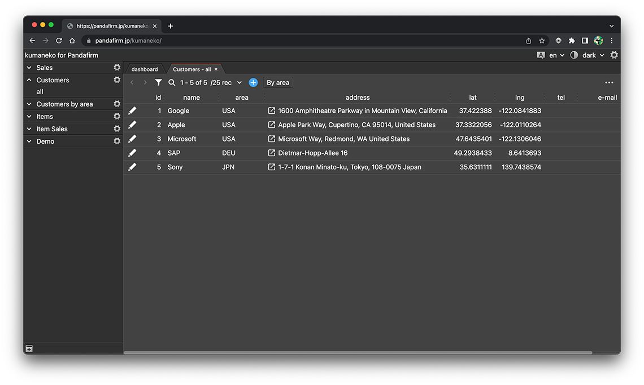Edit the Google row with pencil icon
The height and width of the screenshot is (385, 644).
[x=132, y=110]
